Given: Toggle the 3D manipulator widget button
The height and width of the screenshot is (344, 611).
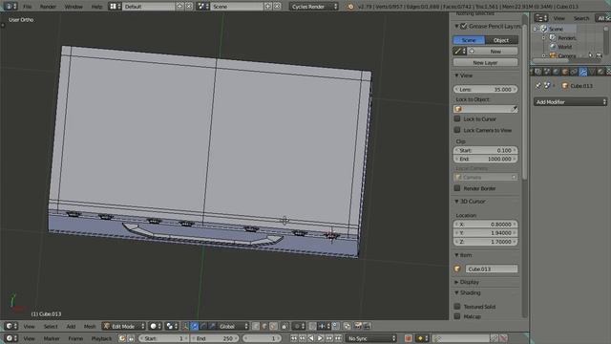Looking at the screenshot, I should click(x=185, y=326).
